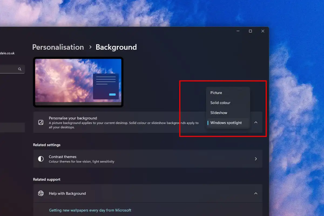Select the Windows spotlight option
324x216 pixels.
[226, 123]
